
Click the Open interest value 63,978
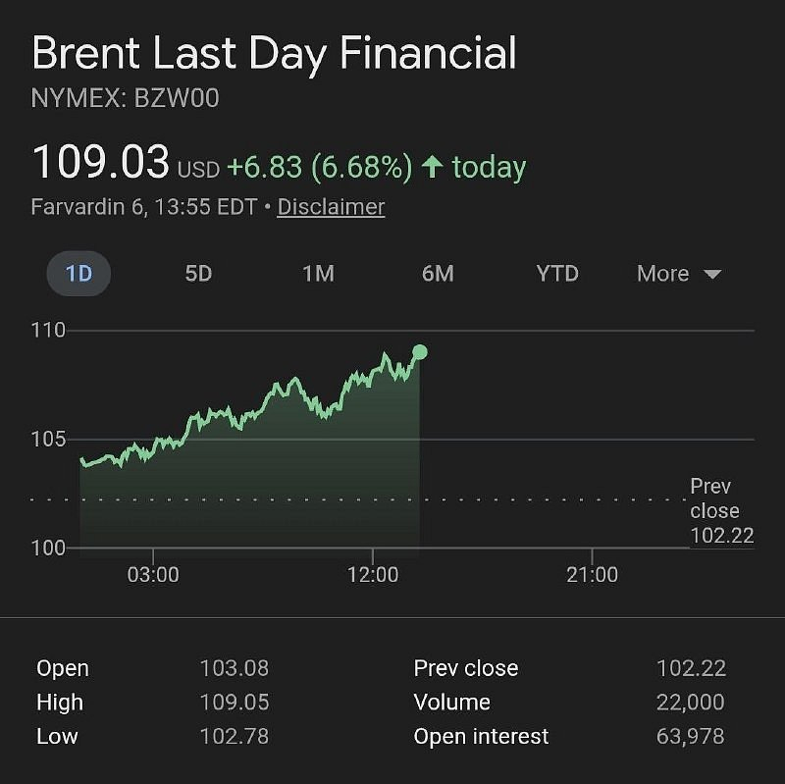(x=690, y=736)
